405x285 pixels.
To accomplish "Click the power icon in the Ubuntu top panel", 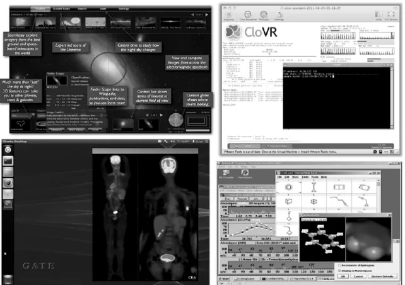I will [207, 142].
